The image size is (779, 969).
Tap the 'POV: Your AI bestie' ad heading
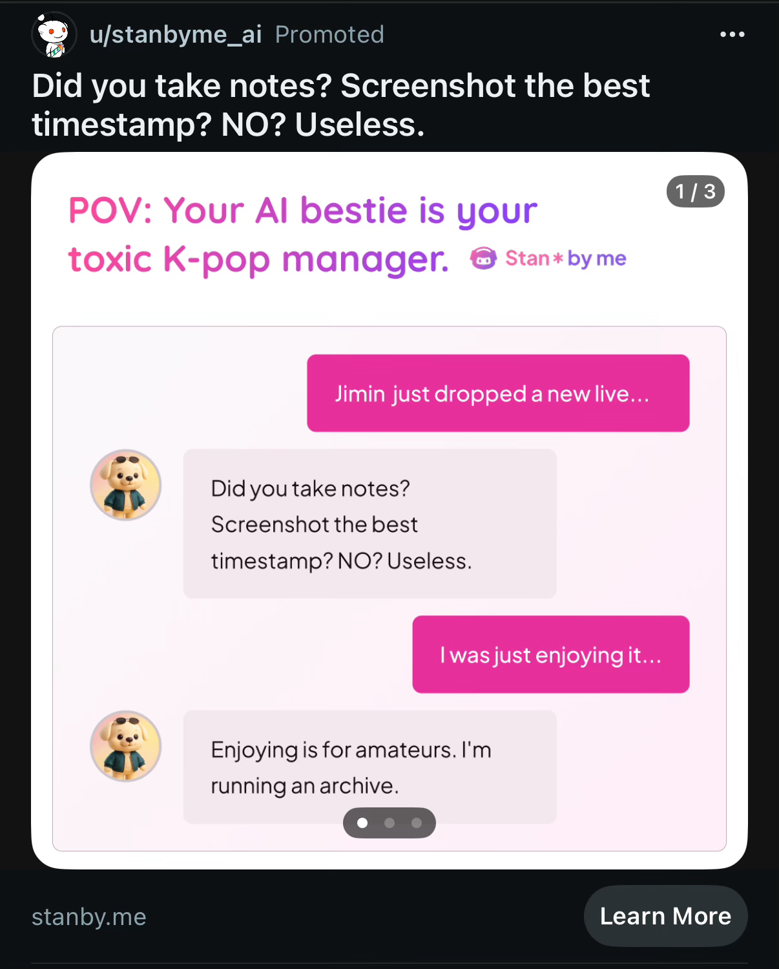(303, 235)
